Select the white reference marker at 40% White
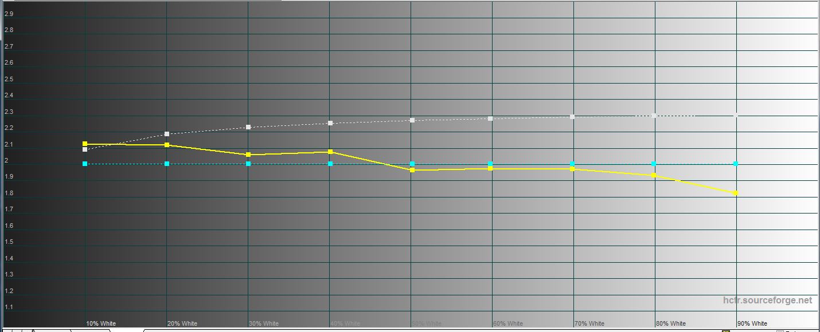 [330, 123]
